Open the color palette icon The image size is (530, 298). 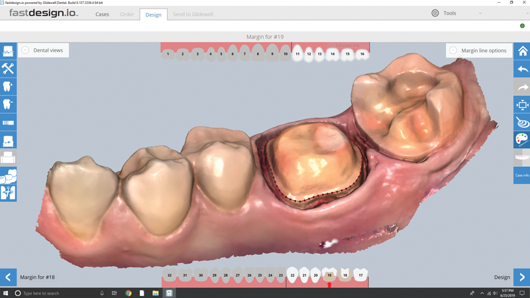point(522,140)
